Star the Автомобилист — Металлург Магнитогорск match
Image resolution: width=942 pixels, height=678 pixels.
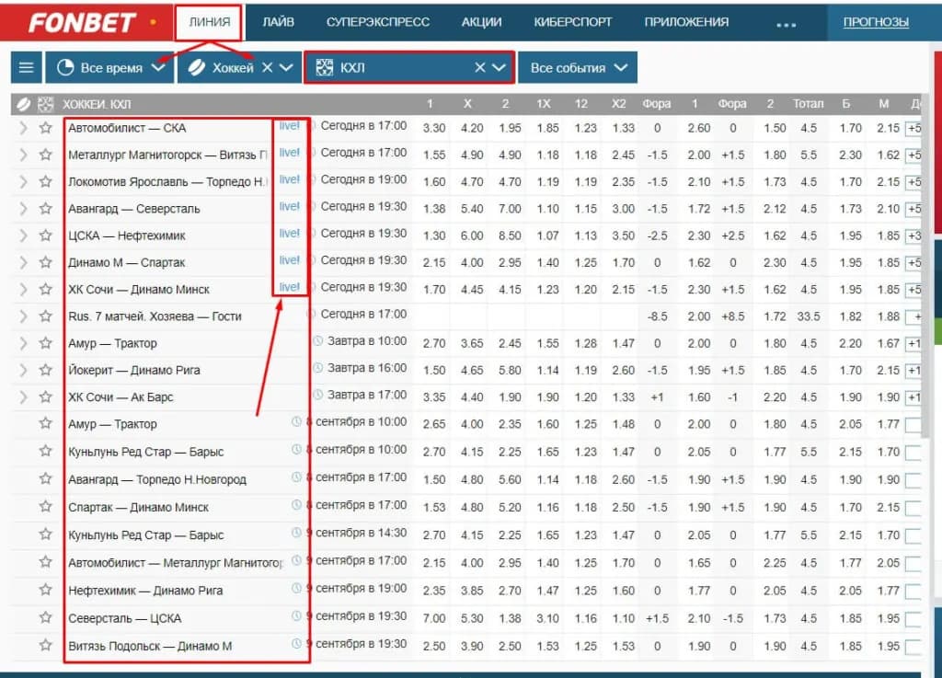pyautogui.click(x=46, y=562)
